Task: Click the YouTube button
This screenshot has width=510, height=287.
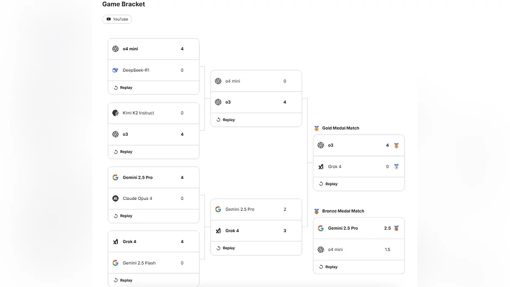Action: [x=117, y=19]
